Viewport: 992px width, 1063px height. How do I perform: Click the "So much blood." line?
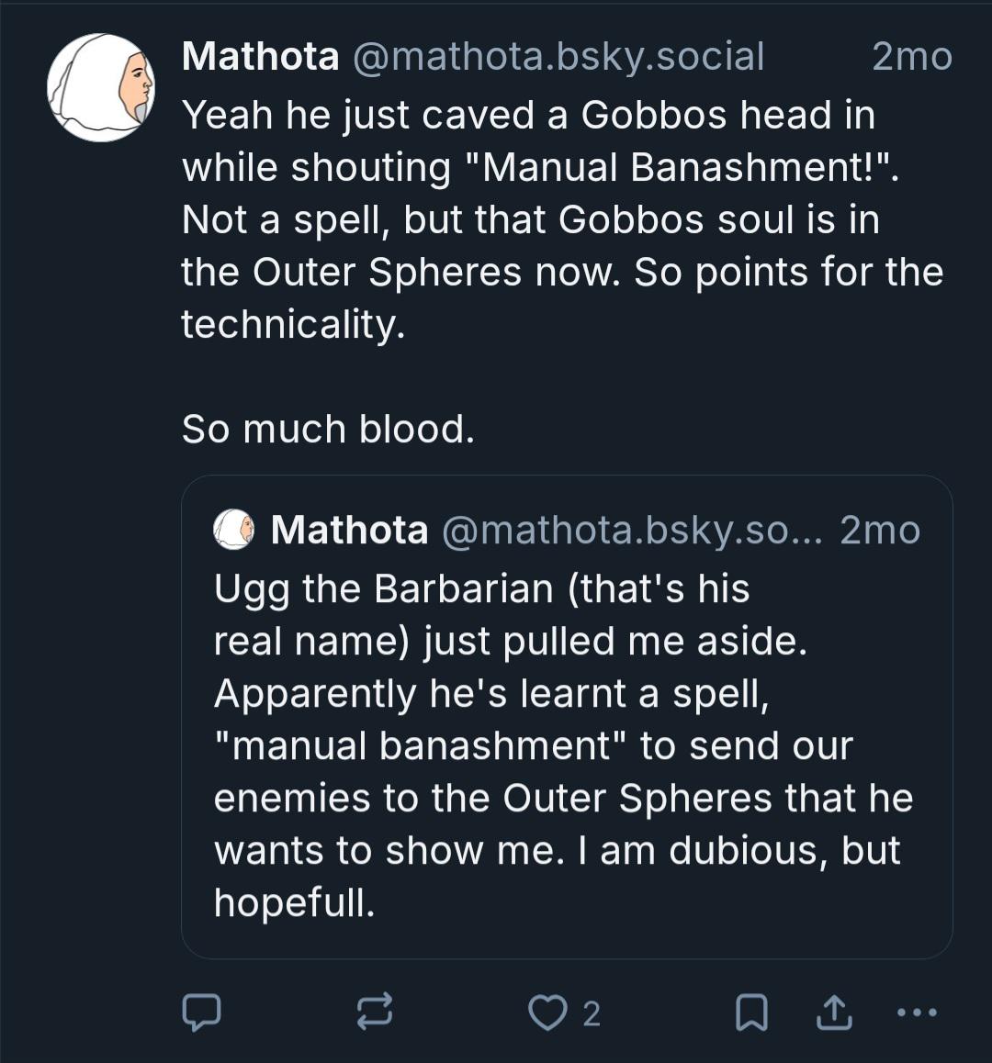click(328, 429)
